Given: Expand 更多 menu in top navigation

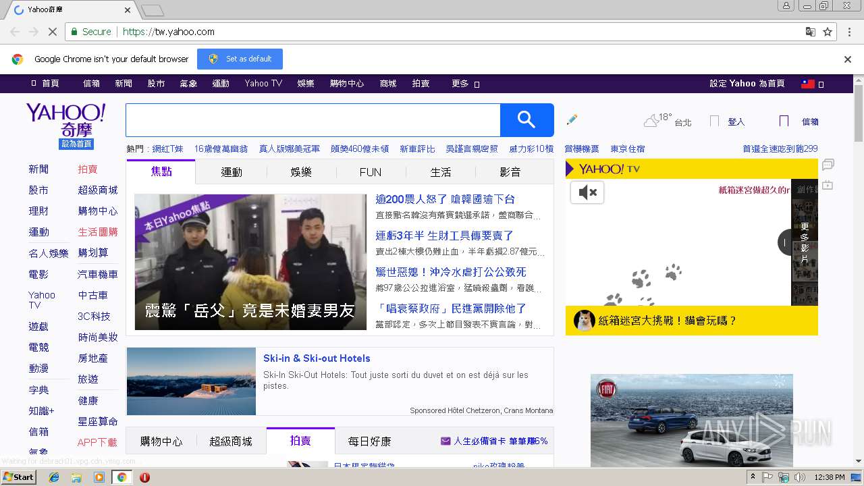Looking at the screenshot, I should click(465, 84).
